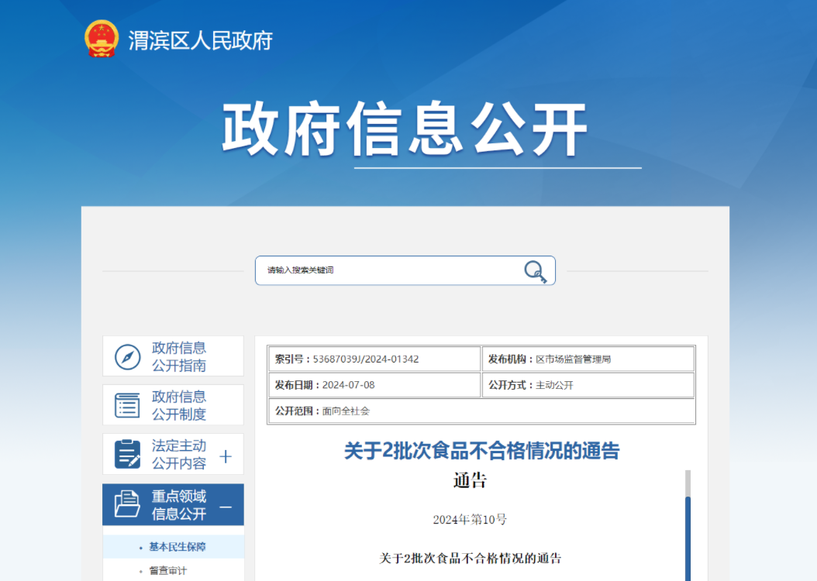This screenshot has width=817, height=581.
Task: Focus the 请输入搜索关键词 search field
Action: point(388,270)
